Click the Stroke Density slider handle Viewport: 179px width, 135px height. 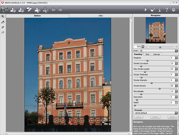[x=160, y=88]
